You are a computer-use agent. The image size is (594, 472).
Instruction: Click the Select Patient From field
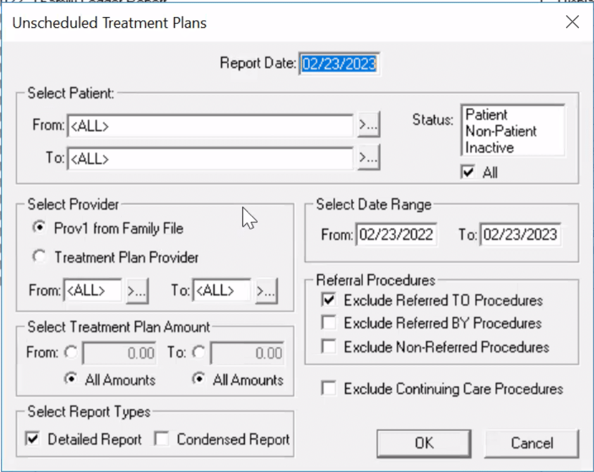pos(210,126)
